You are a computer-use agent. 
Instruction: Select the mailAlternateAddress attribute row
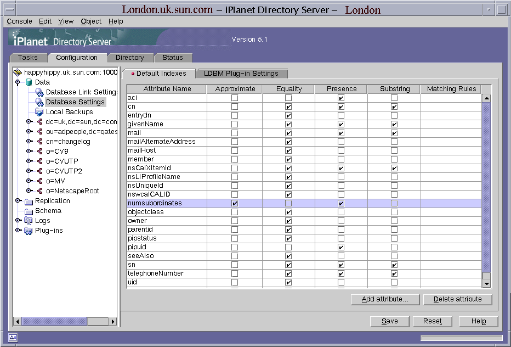point(304,142)
